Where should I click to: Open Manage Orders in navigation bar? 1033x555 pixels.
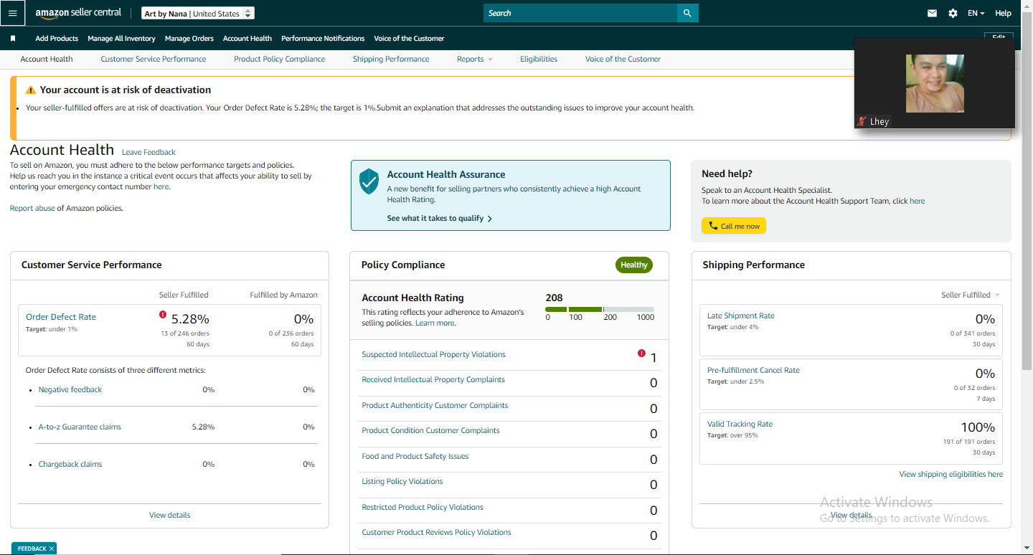tap(189, 39)
